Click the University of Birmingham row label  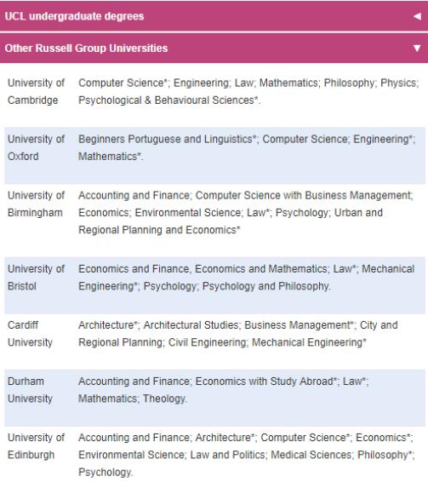tap(36, 204)
